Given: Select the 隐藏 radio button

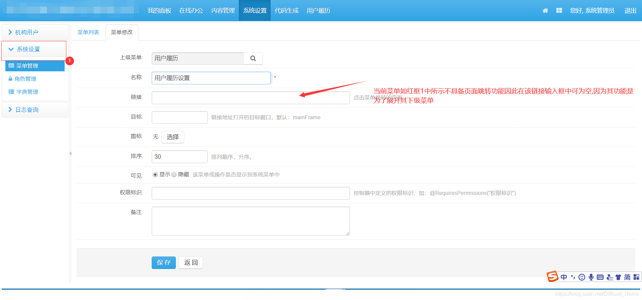Looking at the screenshot, I should coord(174,175).
